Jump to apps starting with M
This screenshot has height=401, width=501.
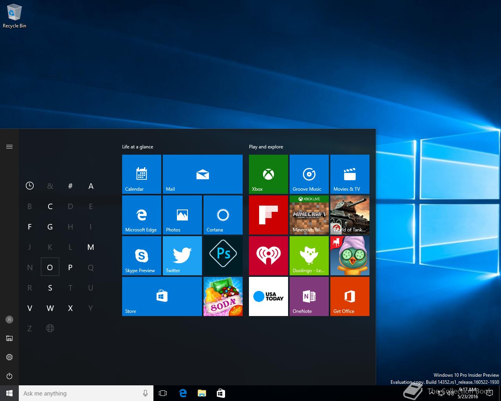coord(91,247)
